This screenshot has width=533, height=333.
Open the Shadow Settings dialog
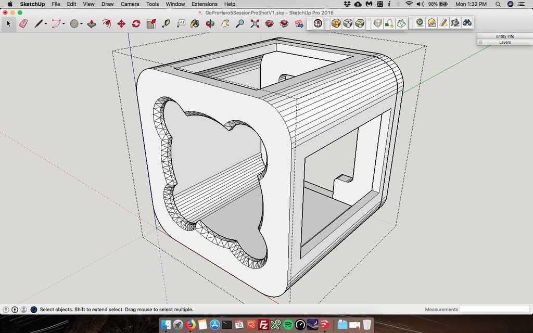click(x=432, y=23)
